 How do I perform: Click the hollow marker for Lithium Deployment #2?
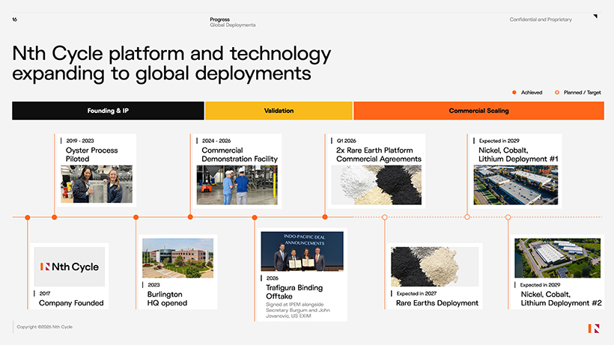click(x=508, y=217)
